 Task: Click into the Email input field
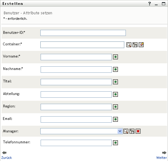76,119
